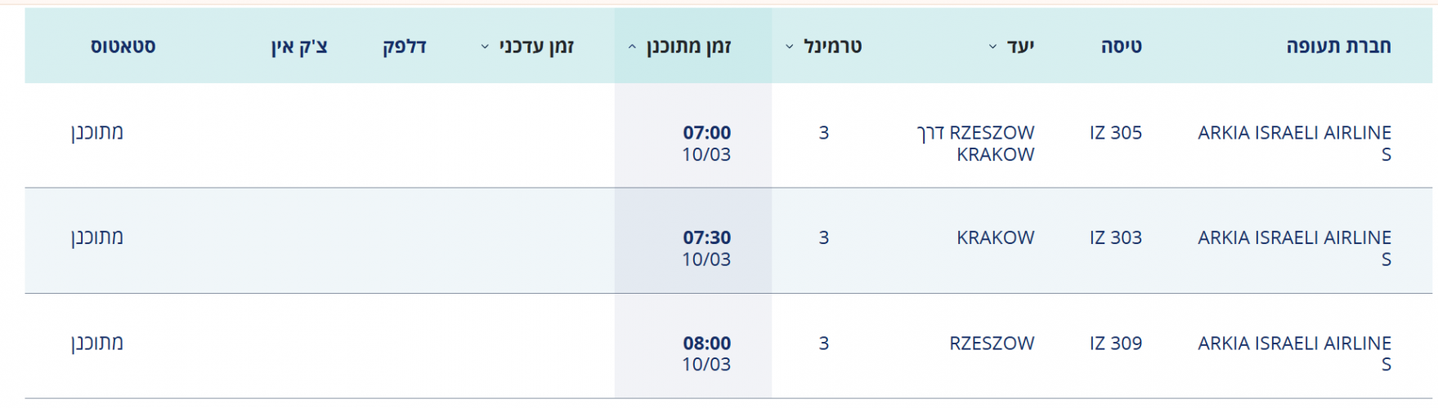
Task: Click the מתוכנן status of flight IZ 305
Action: (97, 133)
